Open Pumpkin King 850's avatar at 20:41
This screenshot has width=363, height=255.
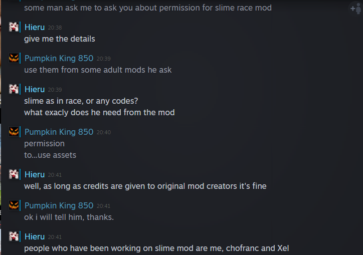click(x=14, y=205)
